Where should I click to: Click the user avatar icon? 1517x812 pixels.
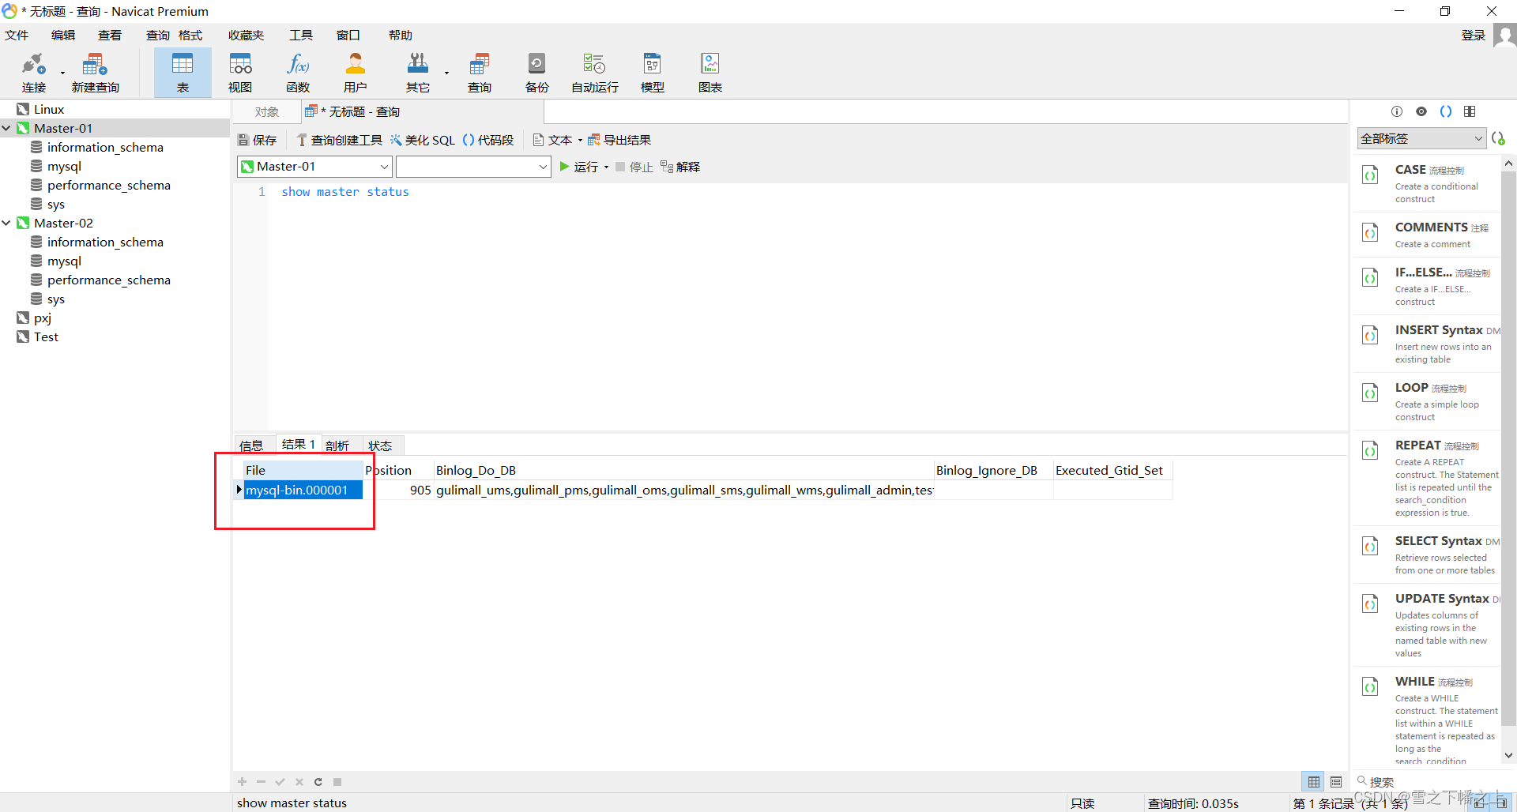click(x=1504, y=36)
